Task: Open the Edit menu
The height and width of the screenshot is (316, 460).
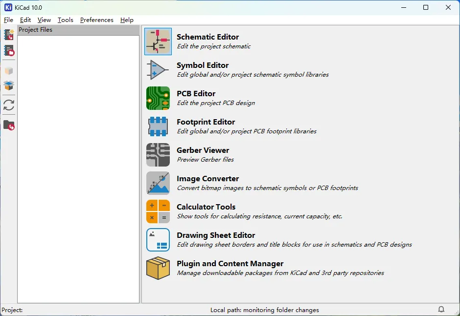Action: 25,20
